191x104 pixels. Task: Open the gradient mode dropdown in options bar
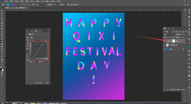41,5
